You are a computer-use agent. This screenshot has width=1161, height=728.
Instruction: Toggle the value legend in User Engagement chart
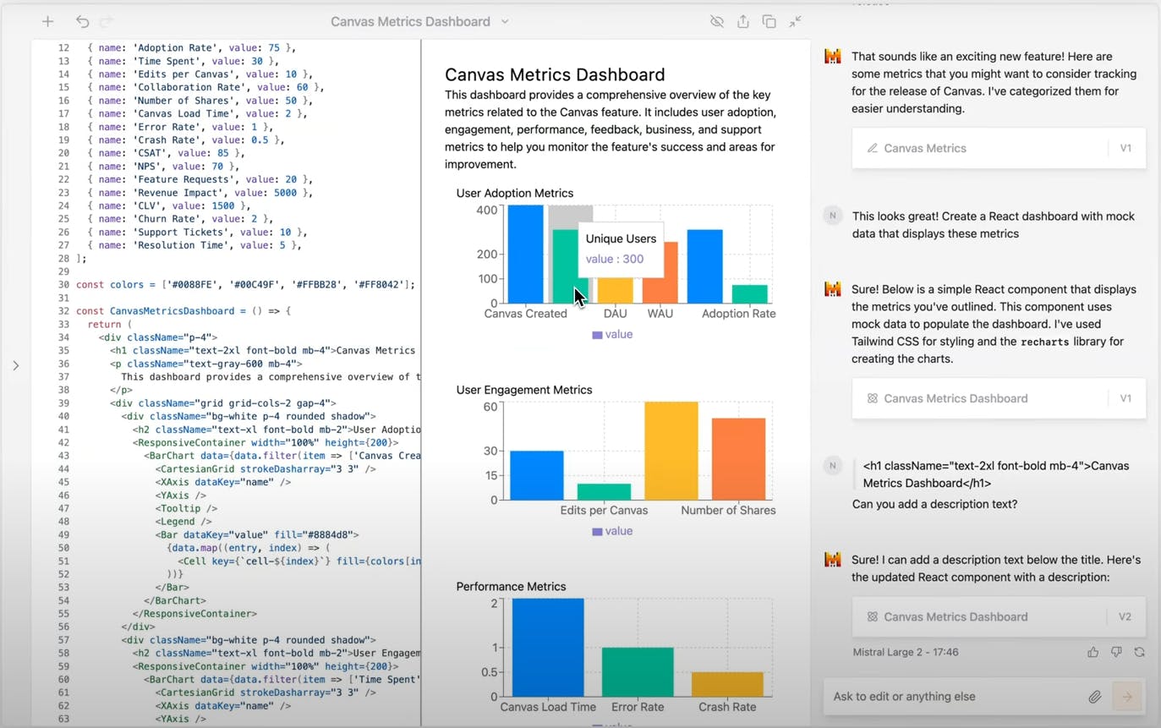pos(612,532)
